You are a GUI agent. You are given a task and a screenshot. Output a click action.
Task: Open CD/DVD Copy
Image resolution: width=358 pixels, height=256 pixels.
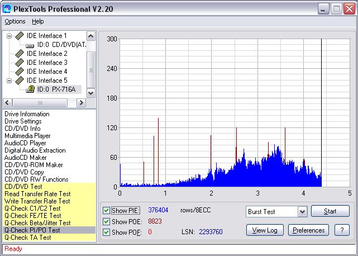[x=24, y=172]
